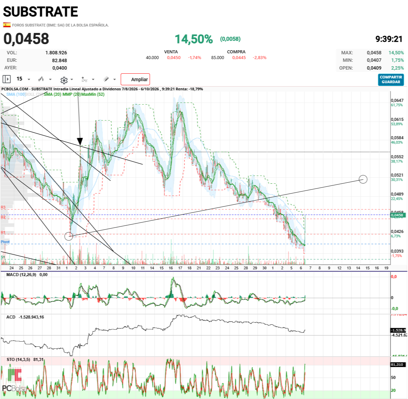Open the add indicators icon
The image size is (408, 399).
pyautogui.click(x=84, y=79)
